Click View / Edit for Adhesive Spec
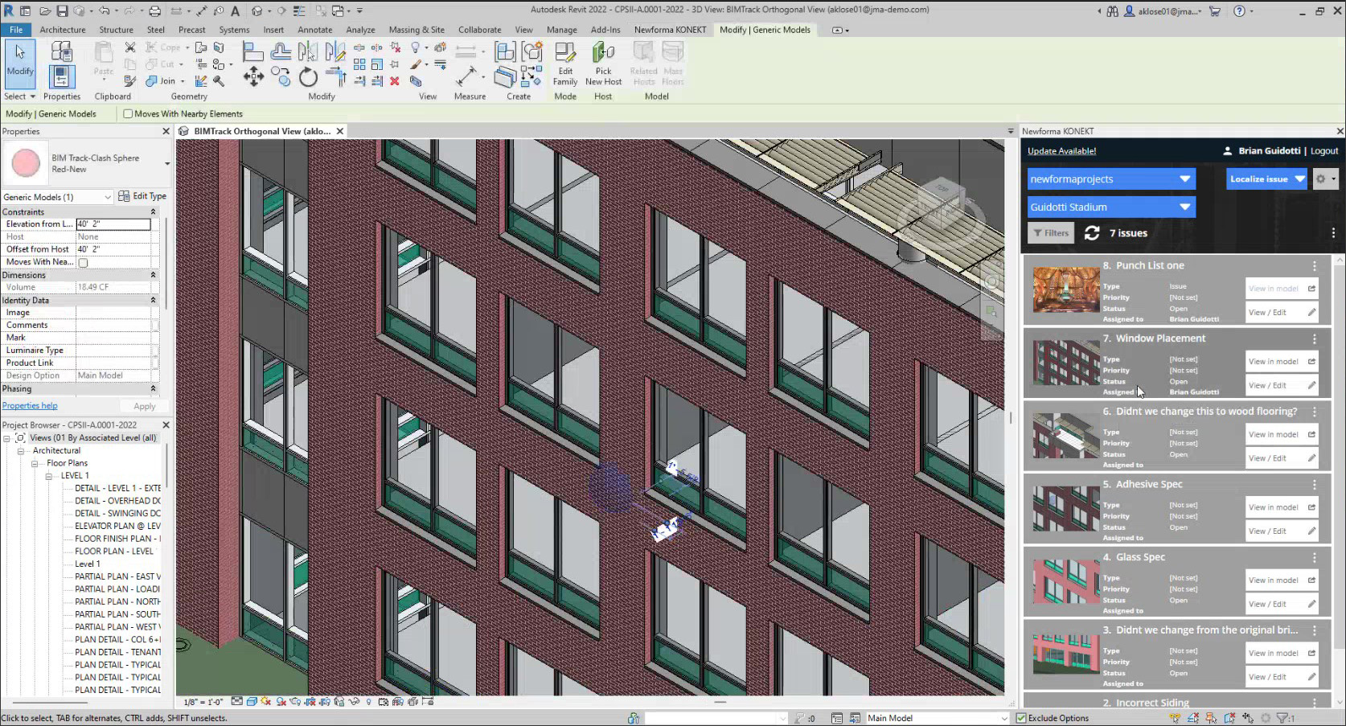Screen dimensions: 1346x726 click(x=1282, y=531)
